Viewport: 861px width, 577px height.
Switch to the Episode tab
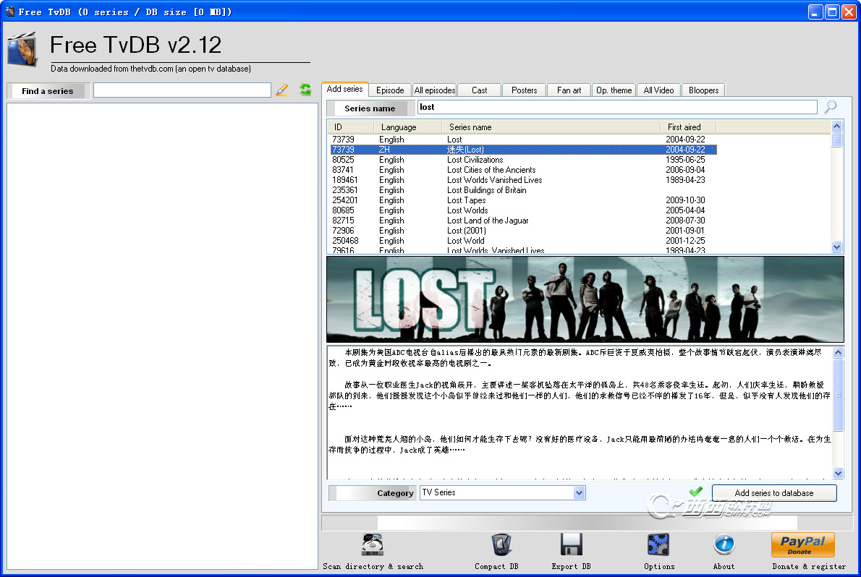[390, 90]
